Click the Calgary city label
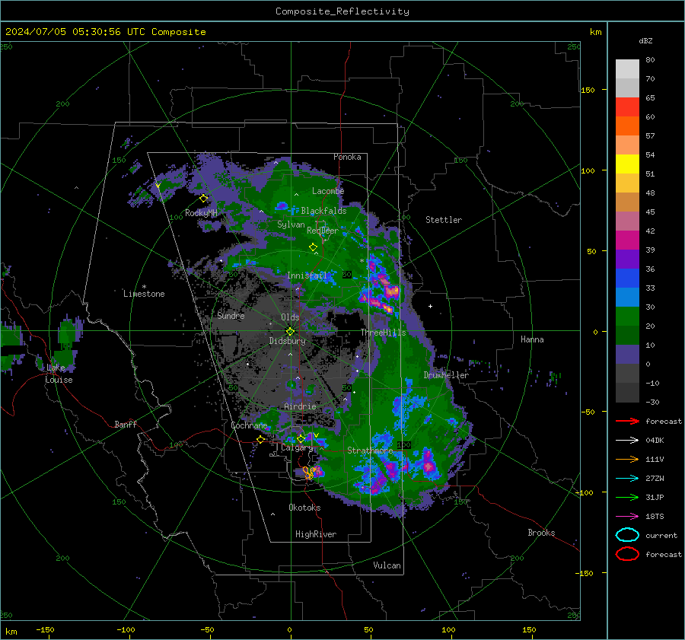The height and width of the screenshot is (640, 685). point(297,447)
